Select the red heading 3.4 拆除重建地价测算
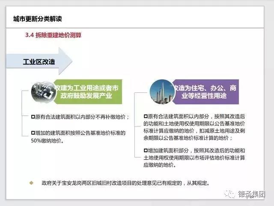The height and width of the screenshot is (206, 274). (53, 35)
